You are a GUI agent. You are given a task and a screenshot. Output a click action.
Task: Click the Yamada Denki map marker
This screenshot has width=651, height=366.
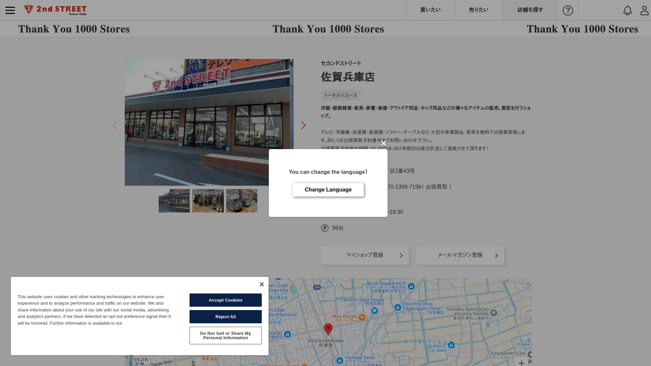pyautogui.click(x=340, y=361)
